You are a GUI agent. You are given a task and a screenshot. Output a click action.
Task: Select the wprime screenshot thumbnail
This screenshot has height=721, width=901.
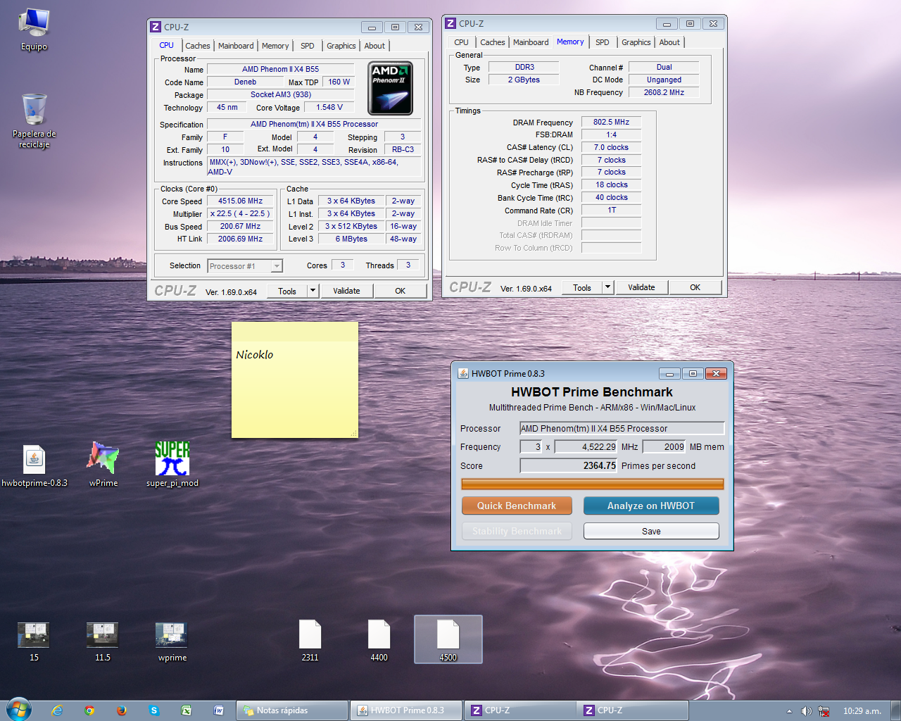coord(172,642)
